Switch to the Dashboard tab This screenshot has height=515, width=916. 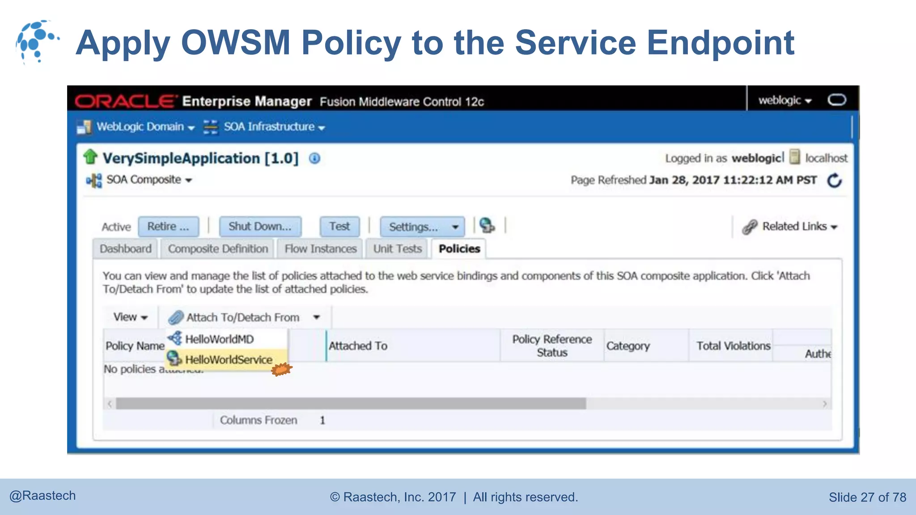point(126,249)
